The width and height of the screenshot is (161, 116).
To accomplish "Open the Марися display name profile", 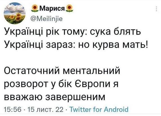I will (52, 8).
